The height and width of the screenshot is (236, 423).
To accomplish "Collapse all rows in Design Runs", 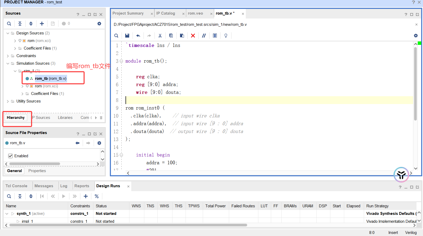I will (20, 196).
